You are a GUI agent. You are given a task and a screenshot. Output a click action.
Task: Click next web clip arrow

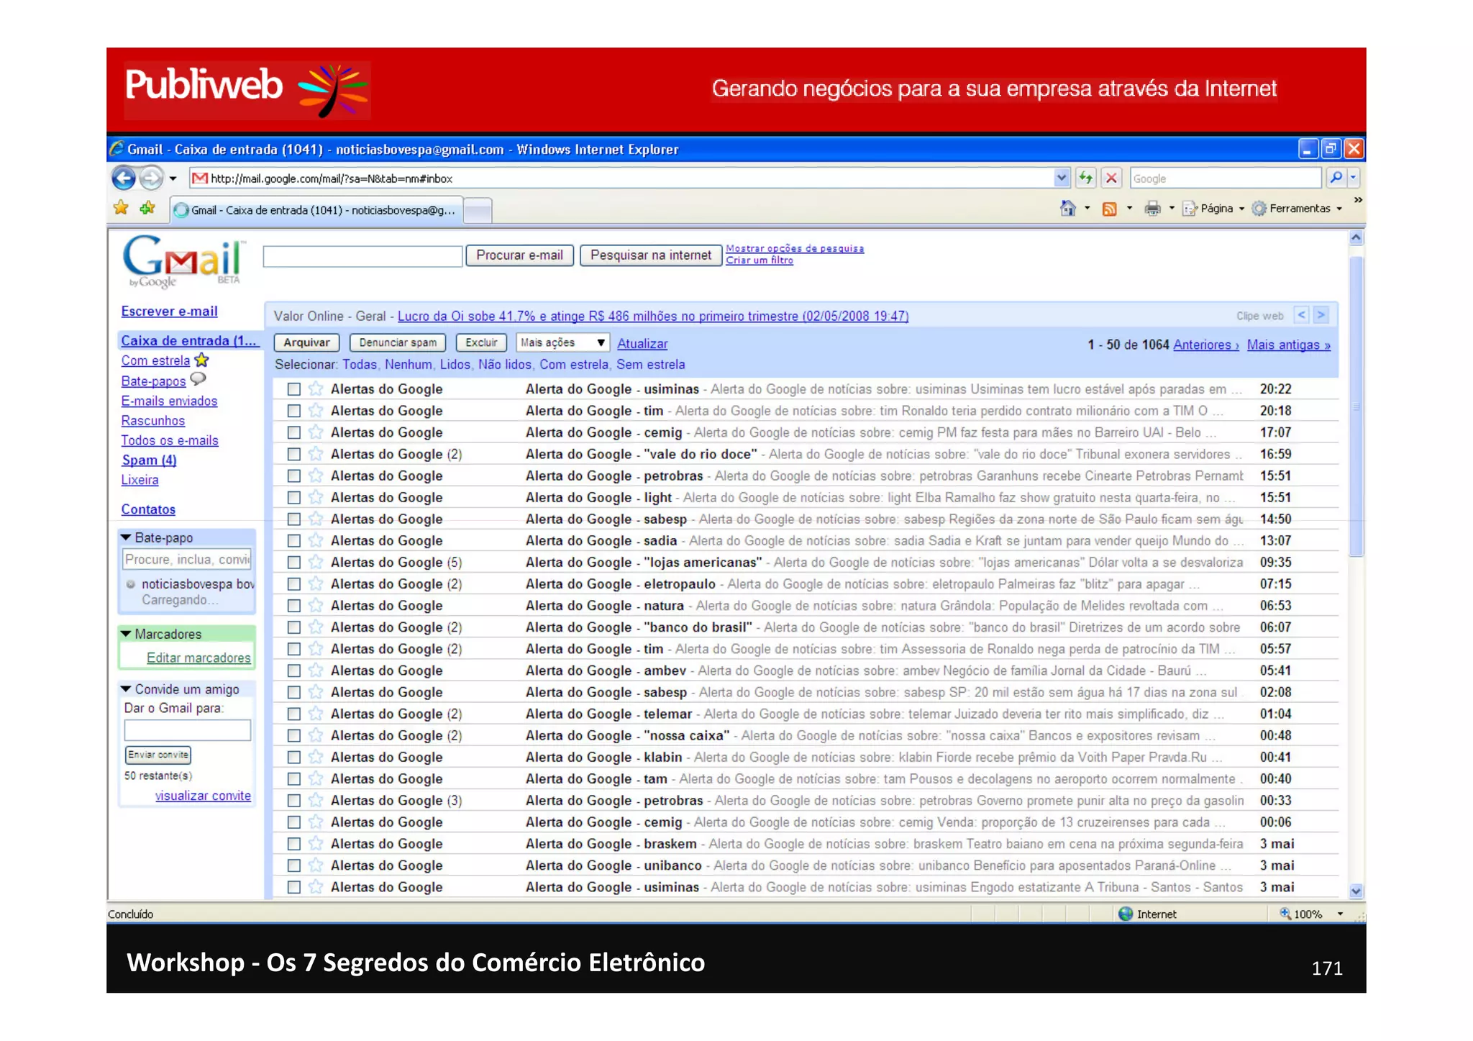click(x=1321, y=315)
